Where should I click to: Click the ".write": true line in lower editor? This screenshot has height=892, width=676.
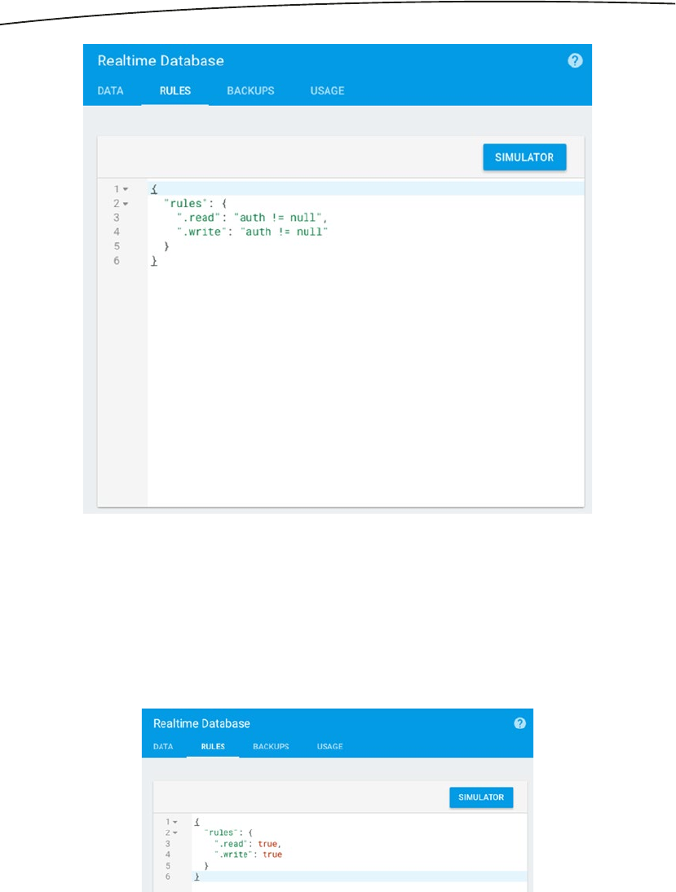pos(248,854)
